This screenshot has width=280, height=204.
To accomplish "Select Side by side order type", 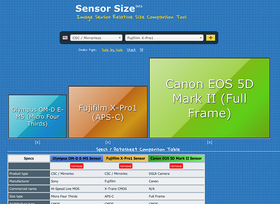I will click(112, 50).
